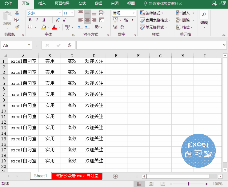Open 单元格样式 cell styles menu
Screen dimensions: 228x187
tap(153, 27)
